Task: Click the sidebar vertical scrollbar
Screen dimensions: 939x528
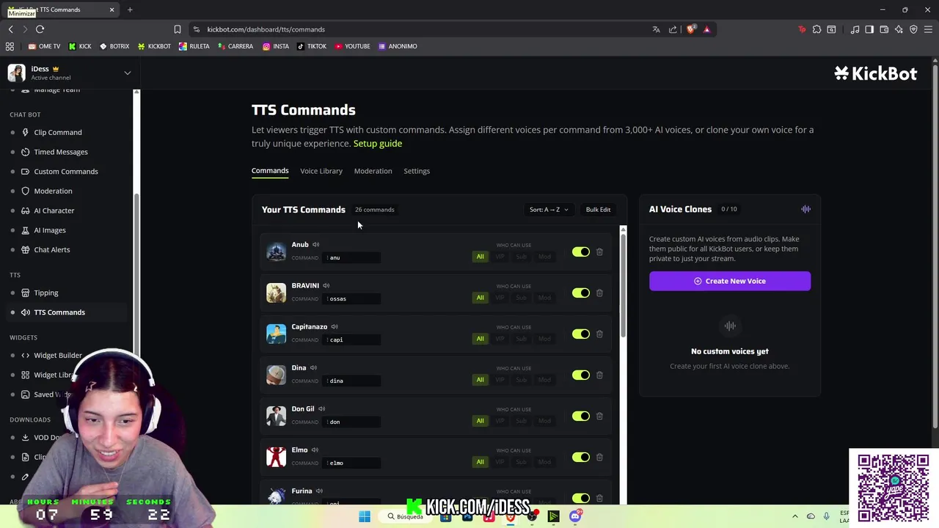Action: 136,275
